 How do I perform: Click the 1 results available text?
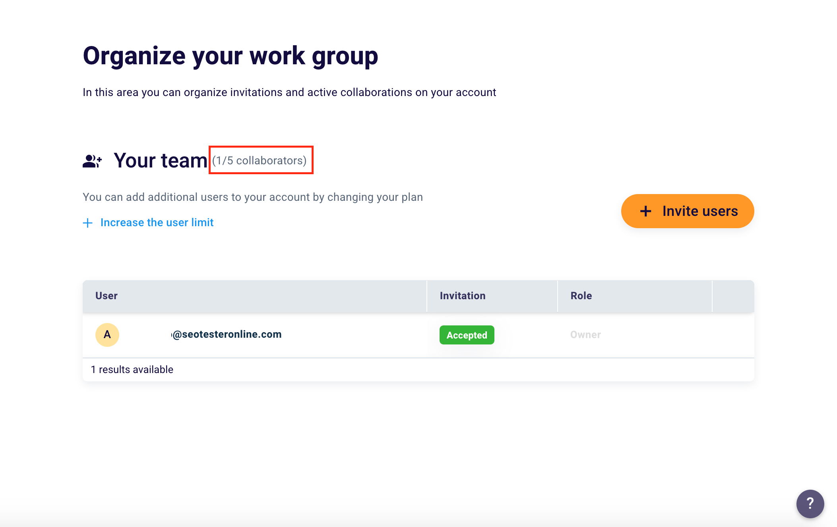(132, 369)
